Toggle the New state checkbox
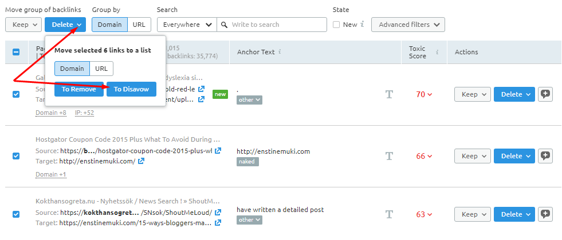The height and width of the screenshot is (240, 562). (337, 25)
